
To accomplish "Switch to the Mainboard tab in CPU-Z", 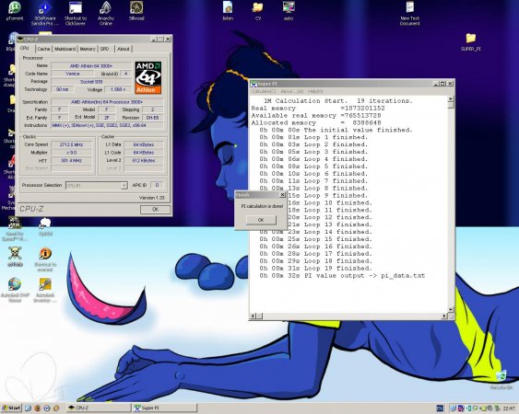I will click(65, 49).
